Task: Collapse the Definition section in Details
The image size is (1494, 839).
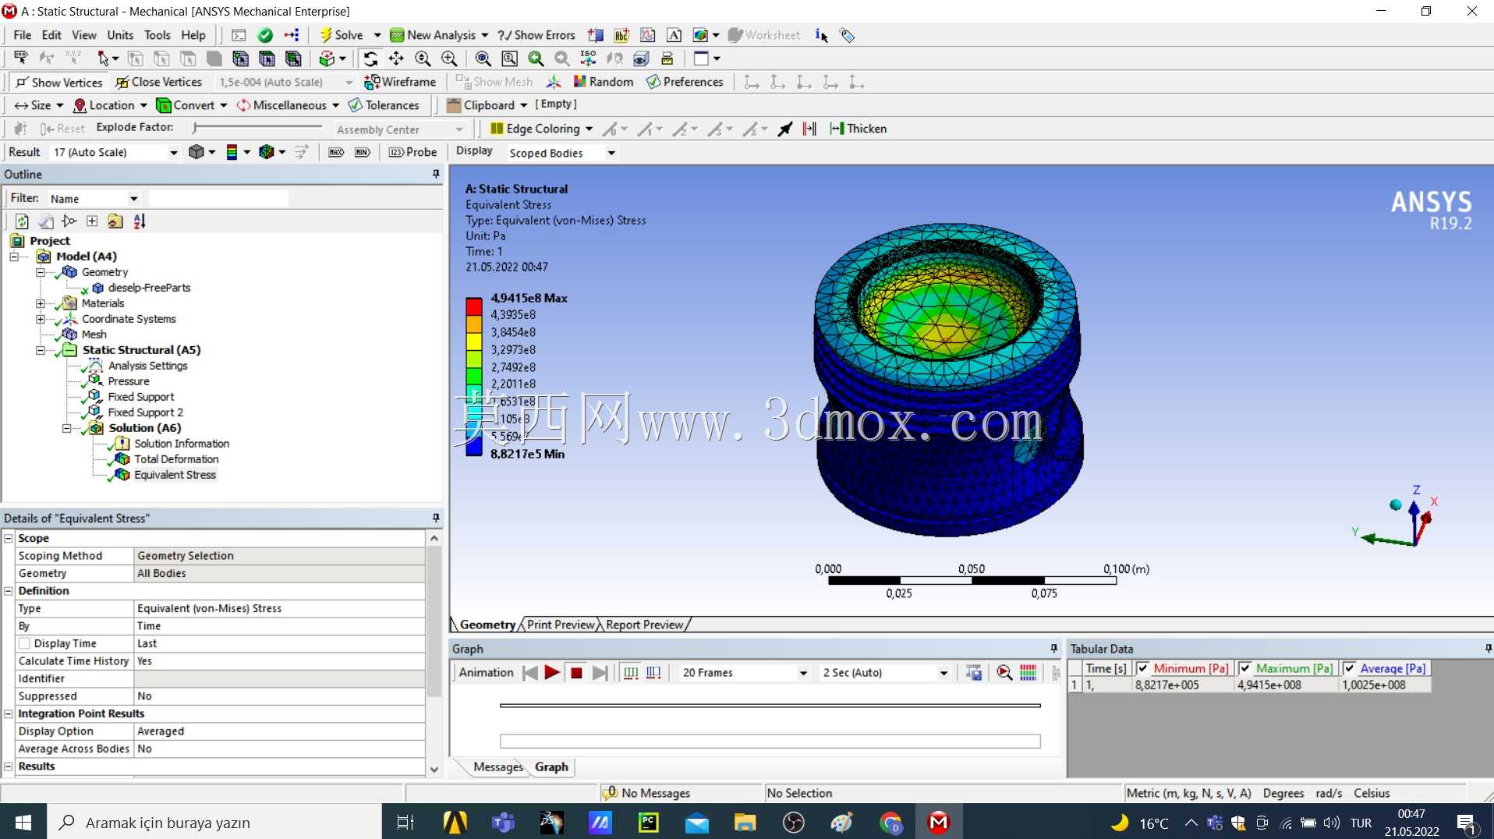Action: pyautogui.click(x=9, y=591)
